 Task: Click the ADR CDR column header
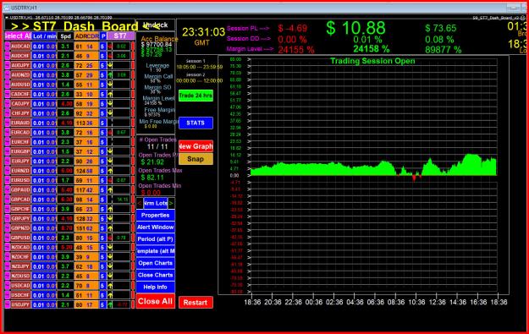tap(86, 36)
